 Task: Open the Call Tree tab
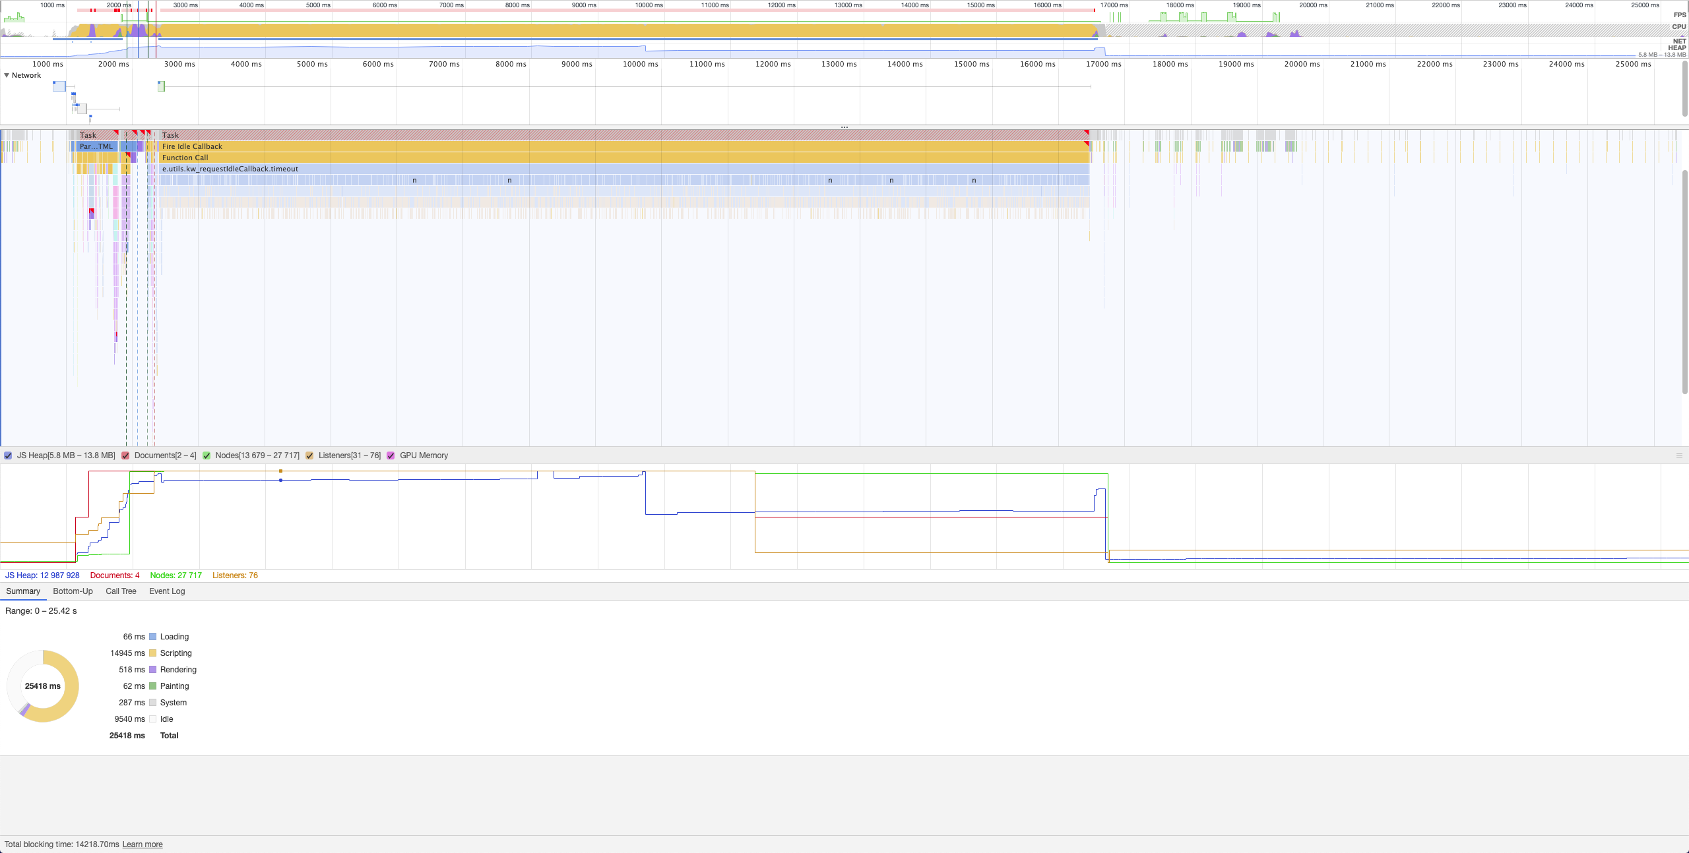[121, 591]
